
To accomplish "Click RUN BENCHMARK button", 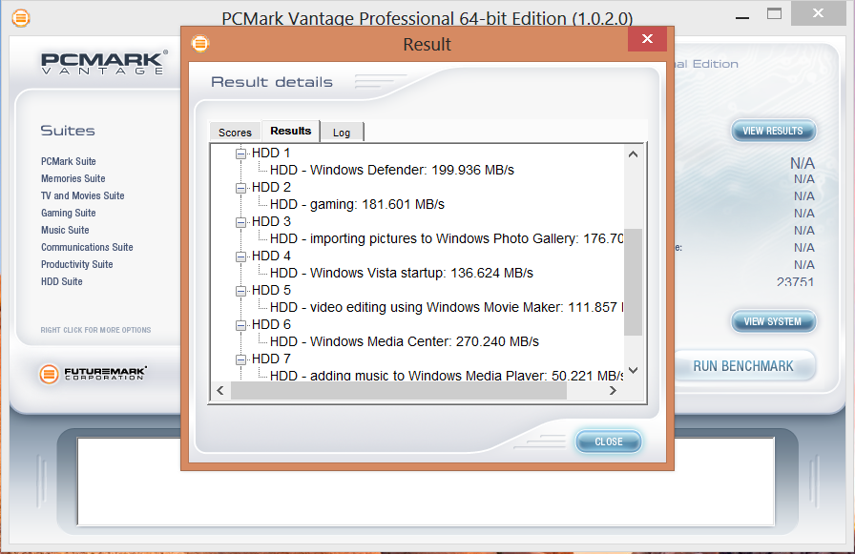I will 743,366.
